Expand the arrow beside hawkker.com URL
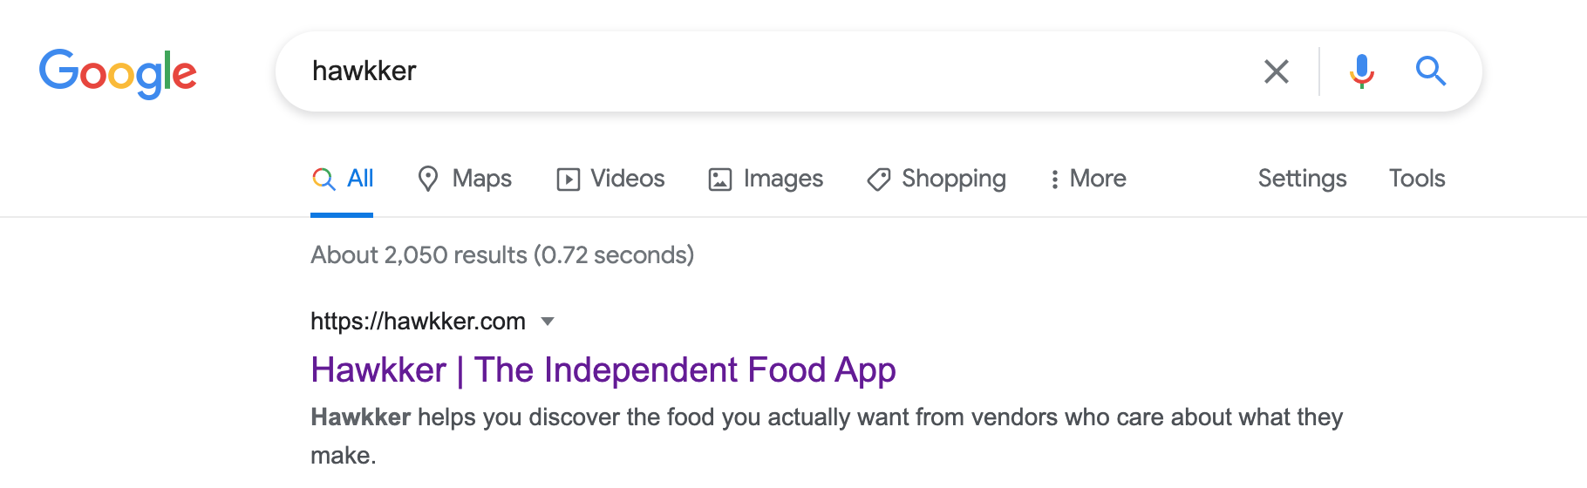 tap(548, 322)
